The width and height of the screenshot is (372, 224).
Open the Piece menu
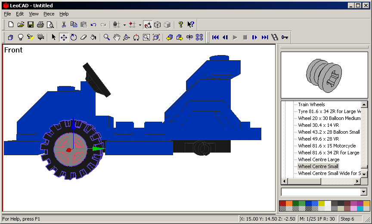click(49, 14)
